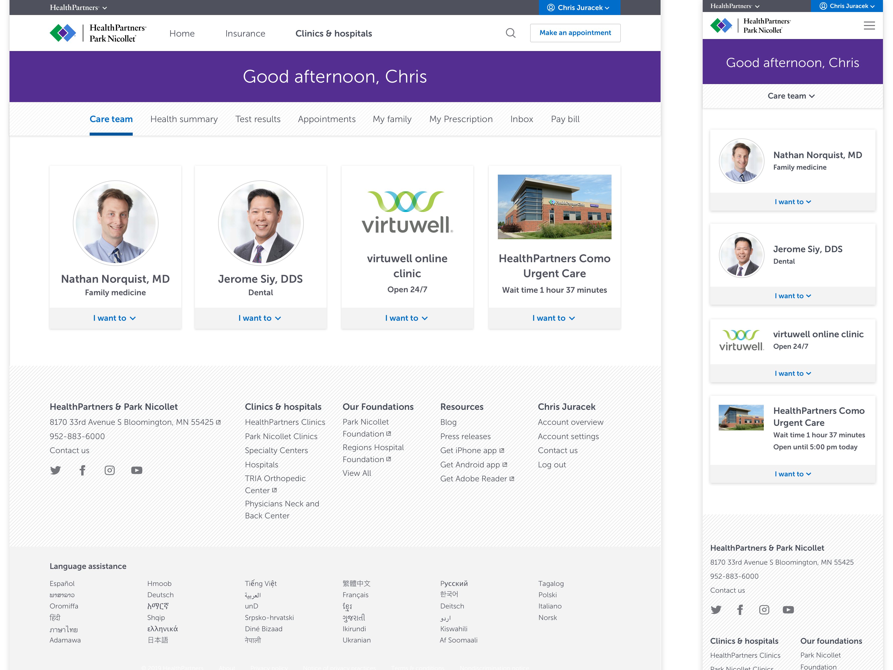Click external link icon beside Get iPhone app

(502, 450)
